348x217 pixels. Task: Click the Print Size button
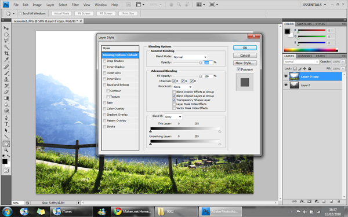(128, 13)
